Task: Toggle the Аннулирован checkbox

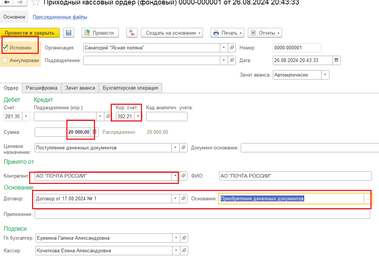Action: click(x=5, y=60)
